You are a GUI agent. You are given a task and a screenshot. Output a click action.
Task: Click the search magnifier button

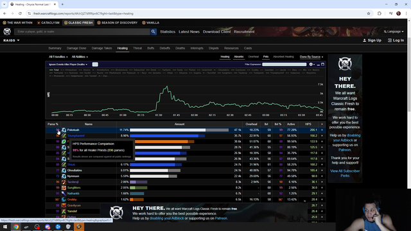(153, 31)
